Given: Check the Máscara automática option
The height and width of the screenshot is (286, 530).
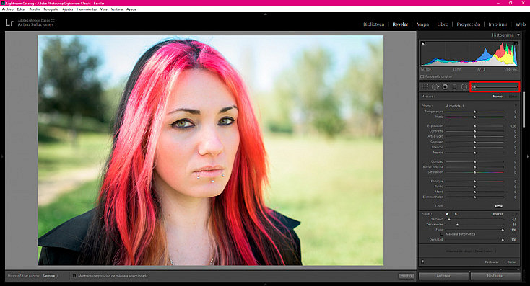Looking at the screenshot, I should [442, 234].
